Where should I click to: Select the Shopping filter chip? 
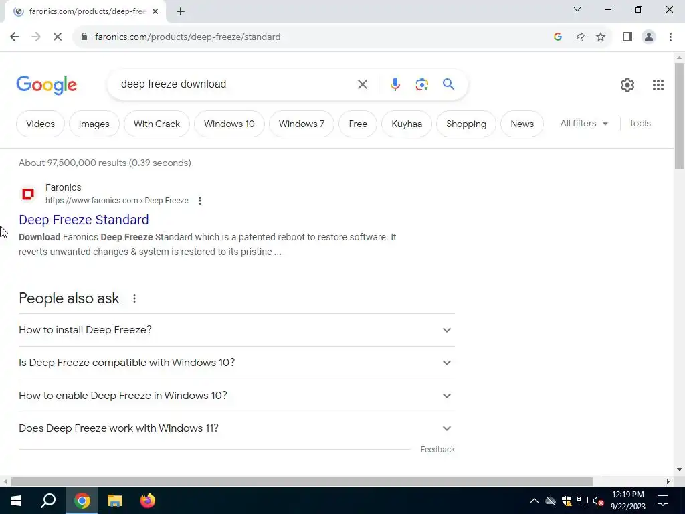[x=466, y=124]
